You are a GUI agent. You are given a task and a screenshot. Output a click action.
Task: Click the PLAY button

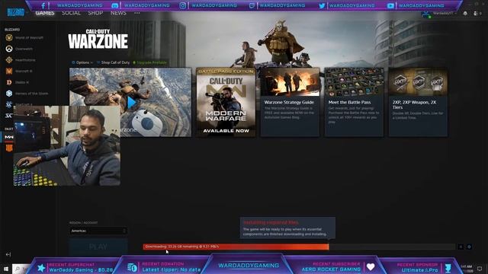pyautogui.click(x=98, y=247)
